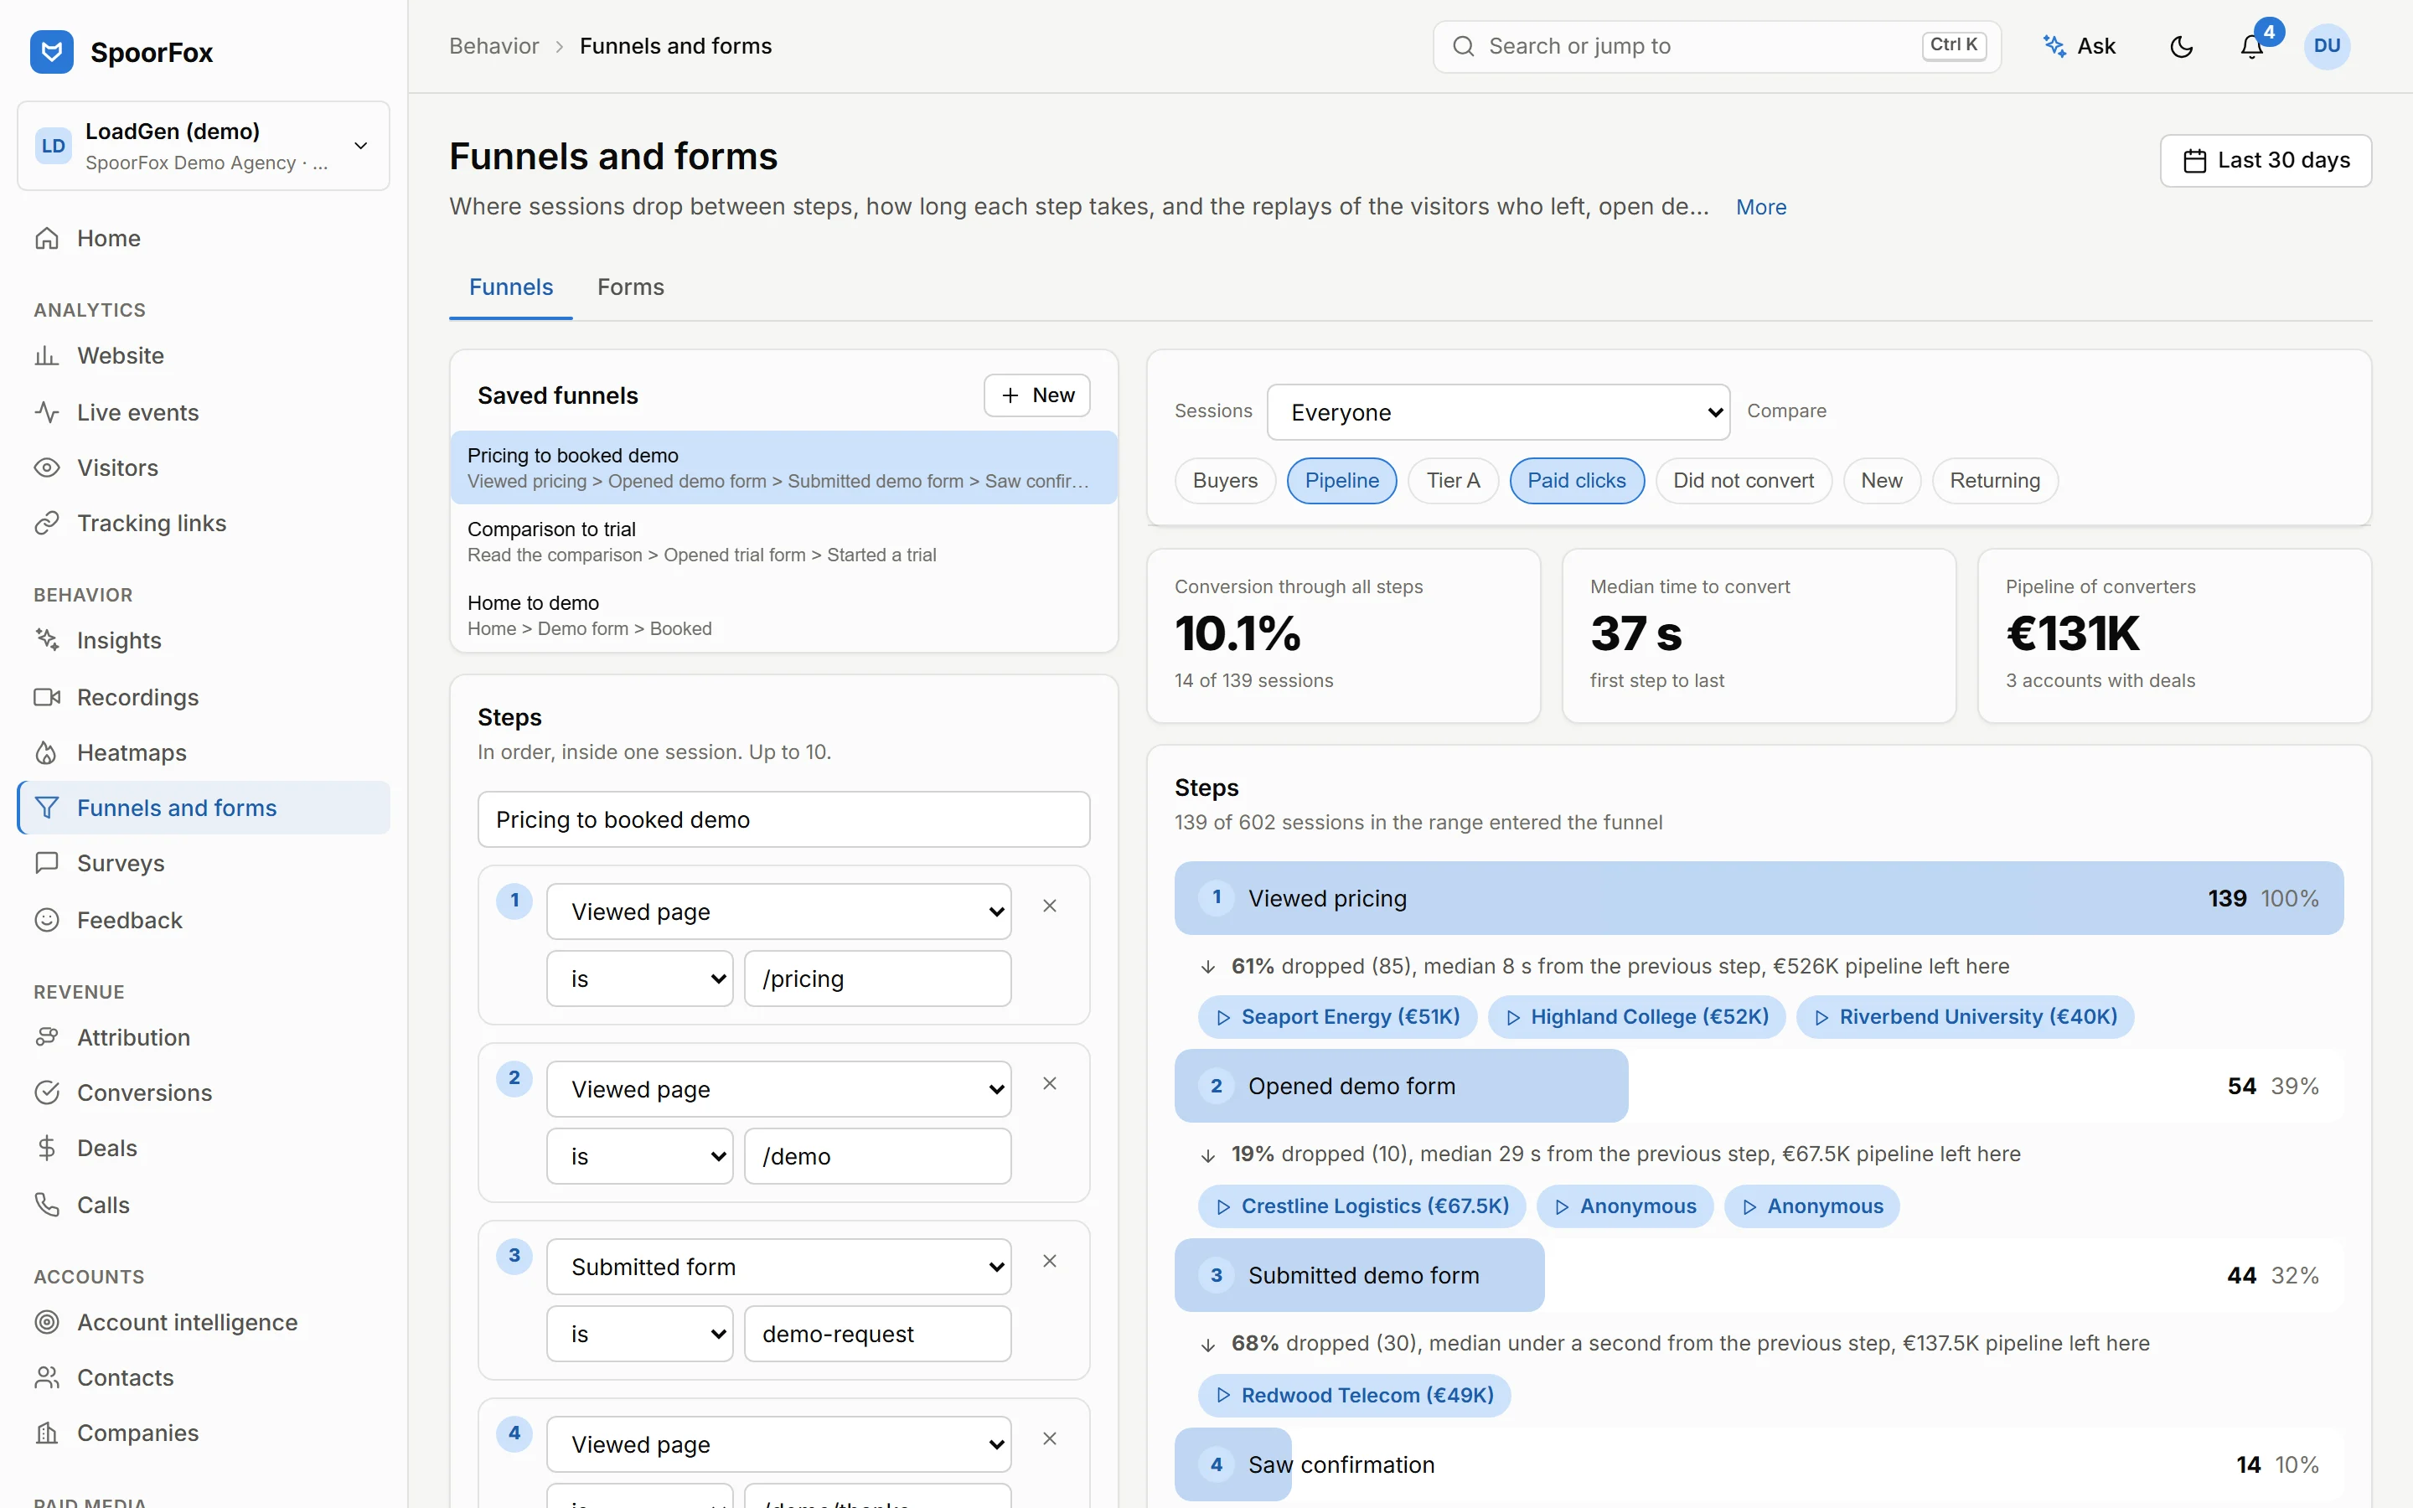Screen dimensions: 2413x1508
Task: Toggle the Buyers segment chip
Action: pos(1224,481)
